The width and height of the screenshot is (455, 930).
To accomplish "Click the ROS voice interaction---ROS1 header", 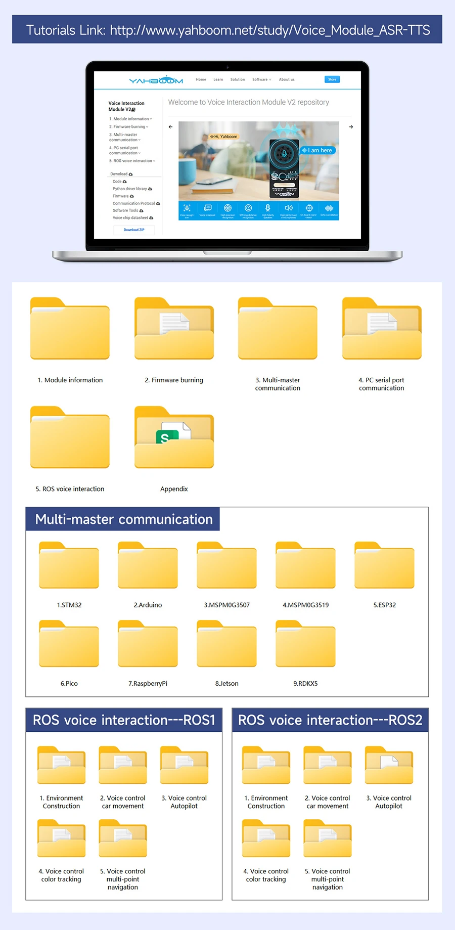I will click(x=124, y=720).
